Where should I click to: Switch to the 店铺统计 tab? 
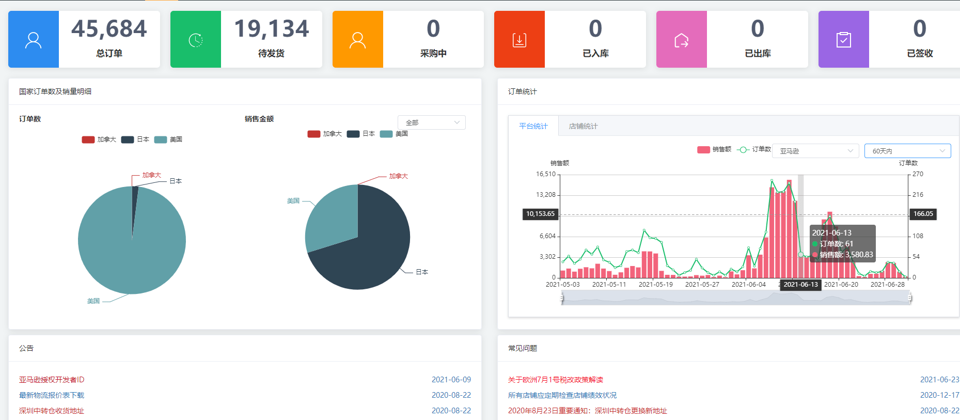tap(583, 126)
